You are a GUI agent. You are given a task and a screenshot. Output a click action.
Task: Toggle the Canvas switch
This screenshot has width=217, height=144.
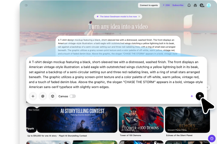(73, 96)
